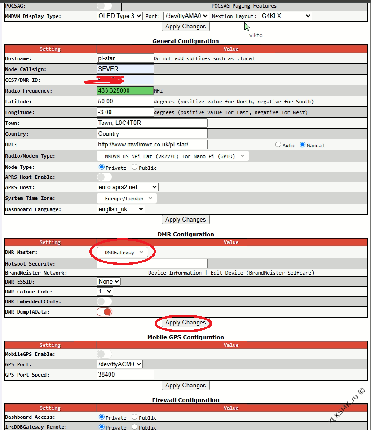Click Apply Changes under DMR Configuration
The image size is (371, 430).
pyautogui.click(x=185, y=323)
